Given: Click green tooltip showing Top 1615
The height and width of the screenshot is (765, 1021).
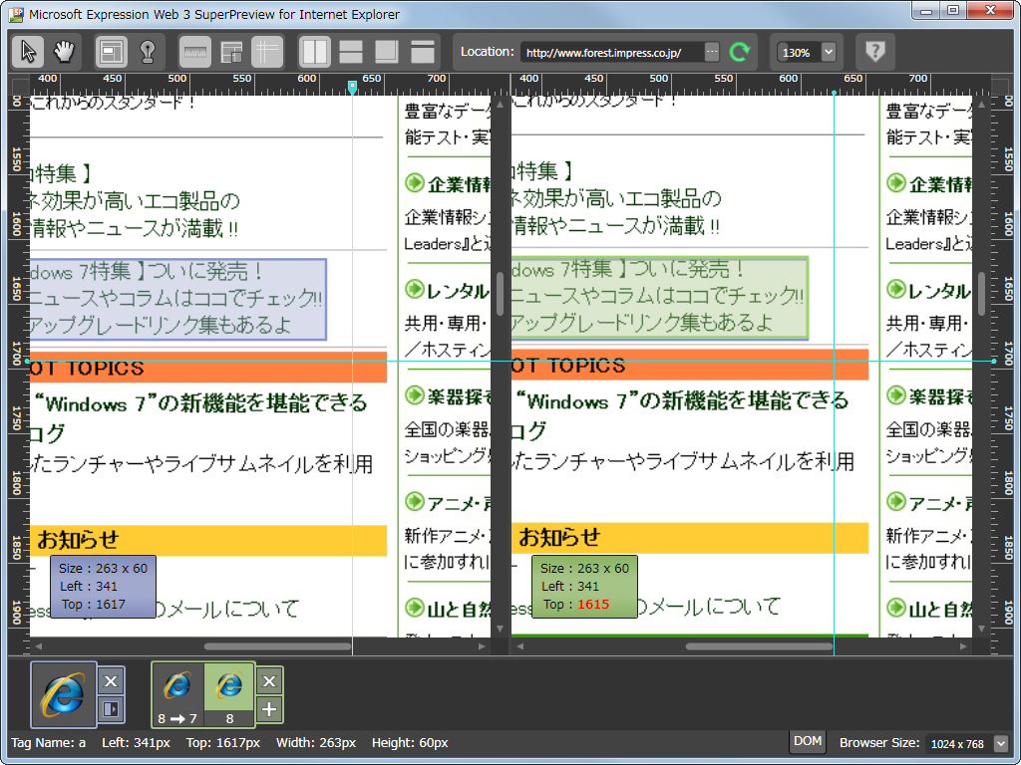Looking at the screenshot, I should pyautogui.click(x=584, y=586).
